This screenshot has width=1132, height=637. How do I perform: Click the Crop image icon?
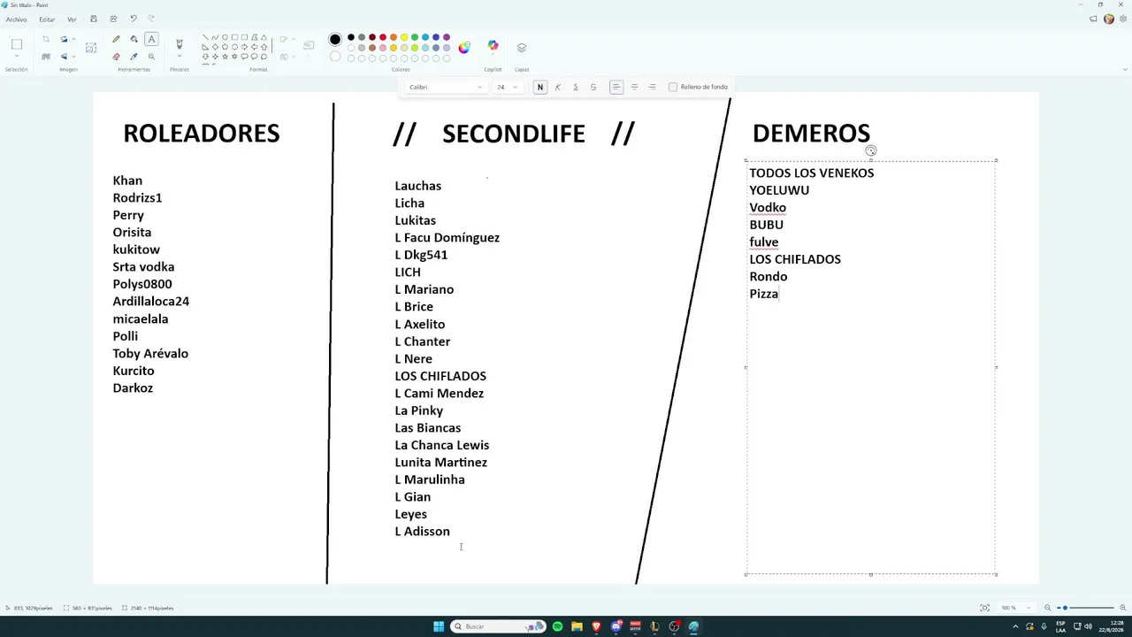pyautogui.click(x=46, y=39)
